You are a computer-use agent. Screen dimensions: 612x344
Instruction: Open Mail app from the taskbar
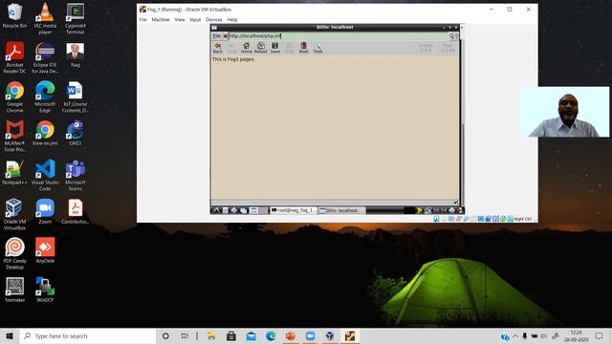(251, 335)
